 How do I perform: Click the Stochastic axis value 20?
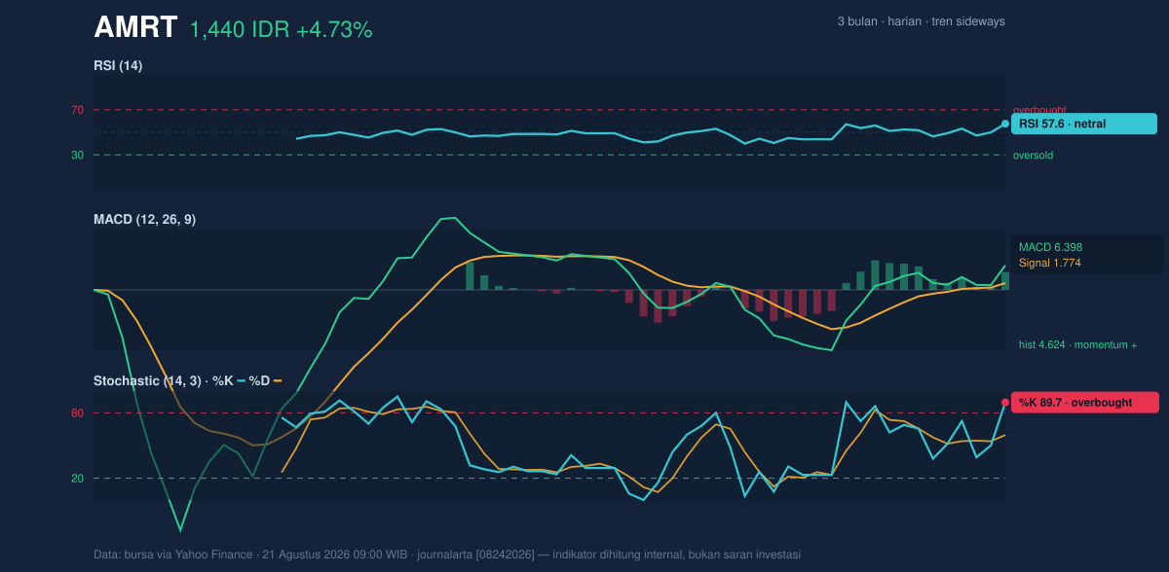click(77, 478)
